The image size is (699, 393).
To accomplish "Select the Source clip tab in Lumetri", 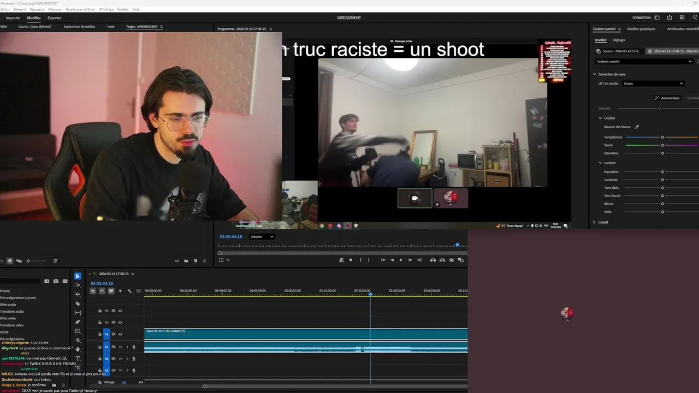I will point(620,51).
